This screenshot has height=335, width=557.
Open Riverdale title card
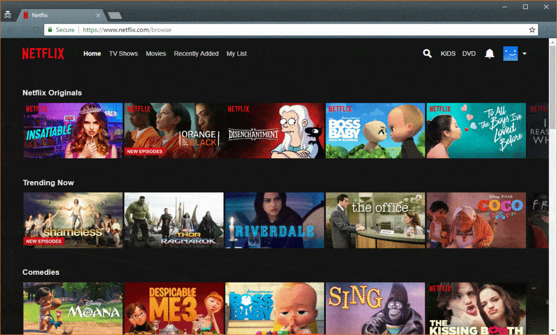[275, 220]
